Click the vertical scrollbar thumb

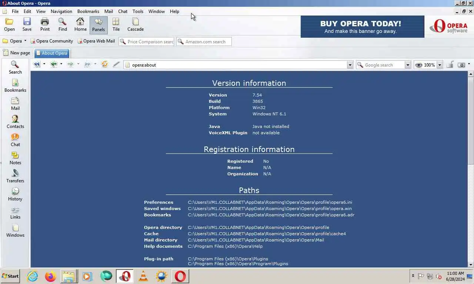click(x=471, y=121)
